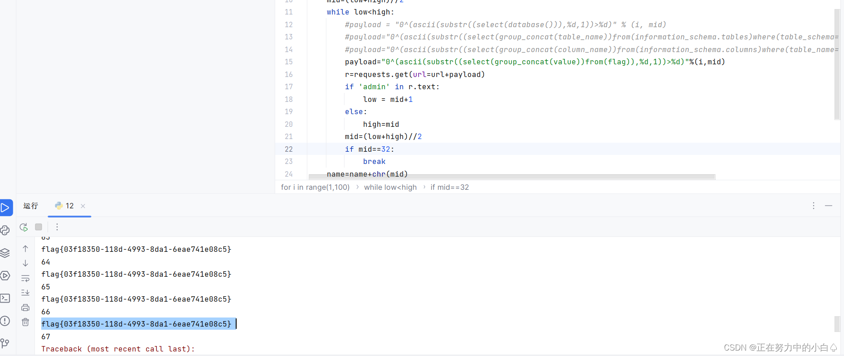Click the while low<high: line

point(360,12)
